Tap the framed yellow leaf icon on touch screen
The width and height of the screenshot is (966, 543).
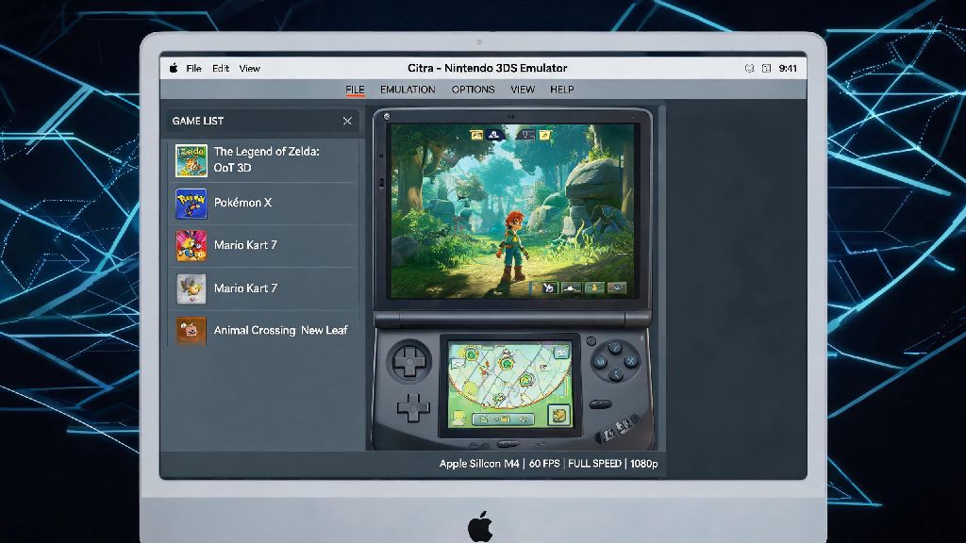click(558, 416)
